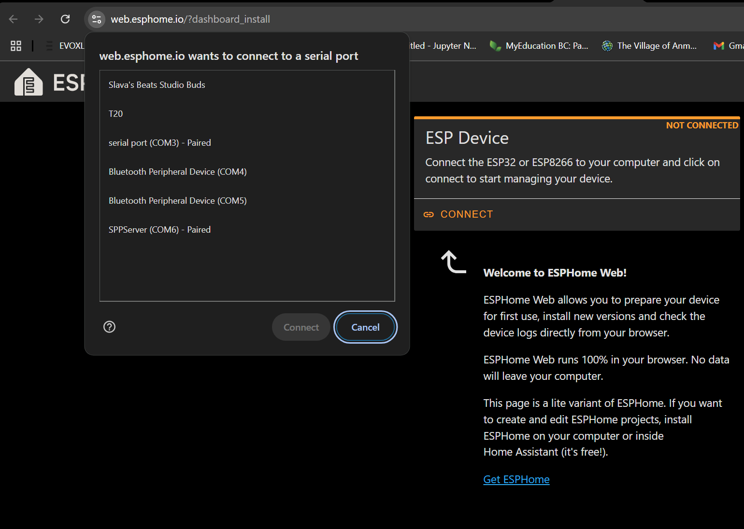Screen dimensions: 744x529
Task: Choose SPPServer (COM6) - Paired
Action: (160, 230)
